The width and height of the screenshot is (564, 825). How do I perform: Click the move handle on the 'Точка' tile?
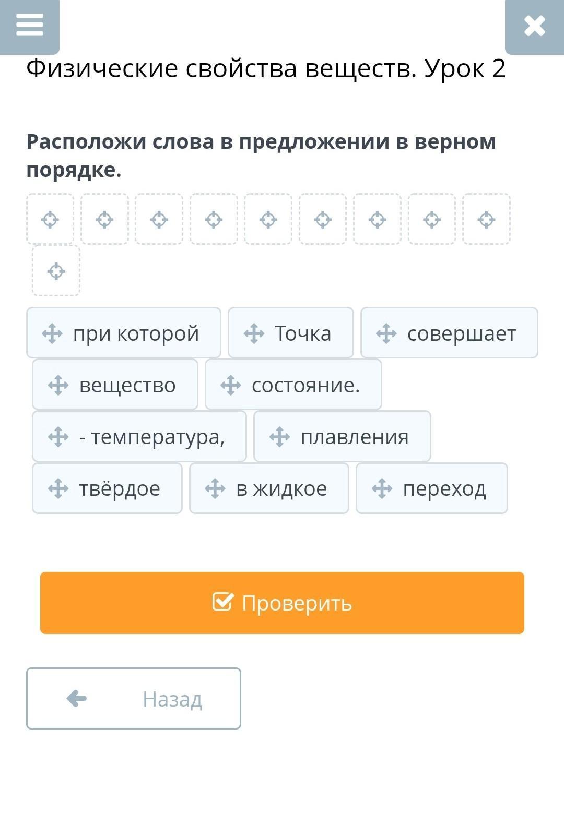point(254,333)
